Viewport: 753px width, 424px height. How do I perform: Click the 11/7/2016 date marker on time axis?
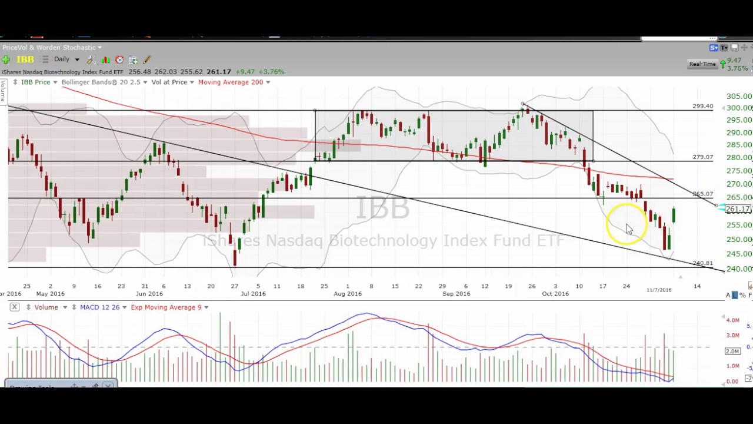(659, 290)
